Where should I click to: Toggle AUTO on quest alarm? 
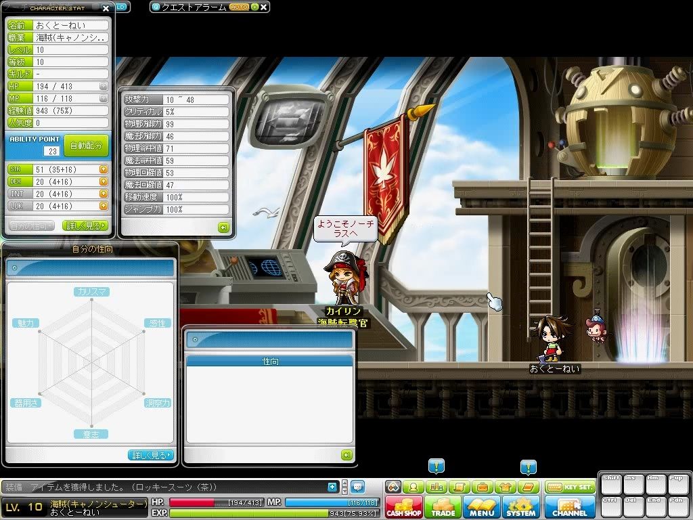pyautogui.click(x=239, y=7)
